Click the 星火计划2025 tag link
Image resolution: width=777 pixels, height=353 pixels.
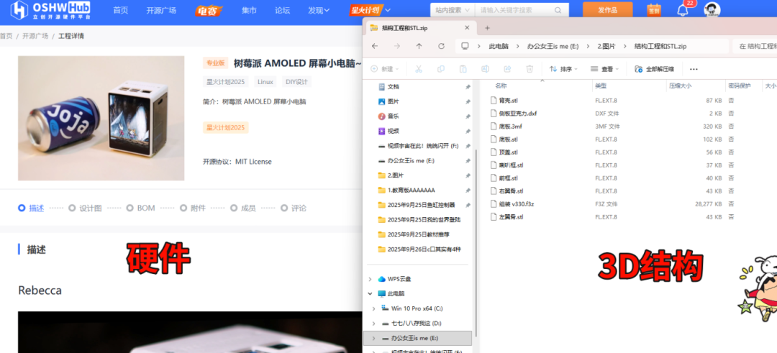[x=226, y=82]
